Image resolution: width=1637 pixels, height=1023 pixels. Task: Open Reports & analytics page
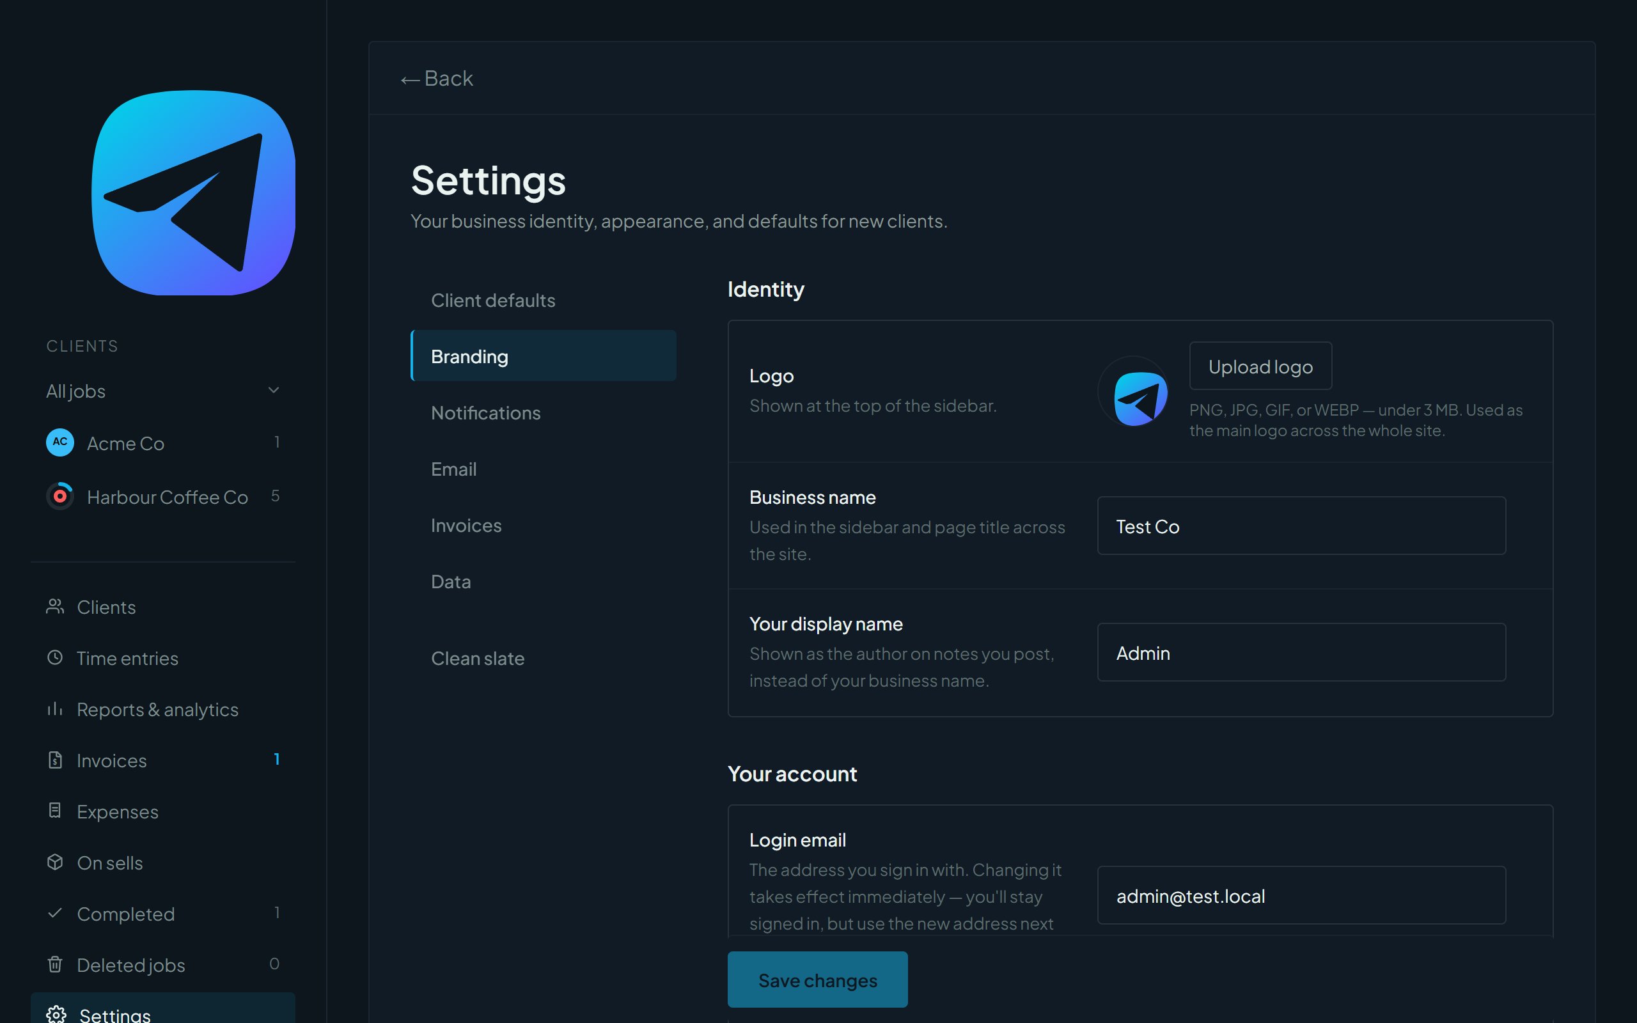(x=163, y=708)
